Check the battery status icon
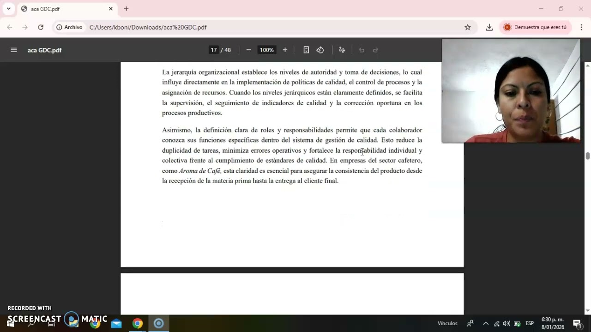Image resolution: width=591 pixels, height=332 pixels. pyautogui.click(x=517, y=323)
